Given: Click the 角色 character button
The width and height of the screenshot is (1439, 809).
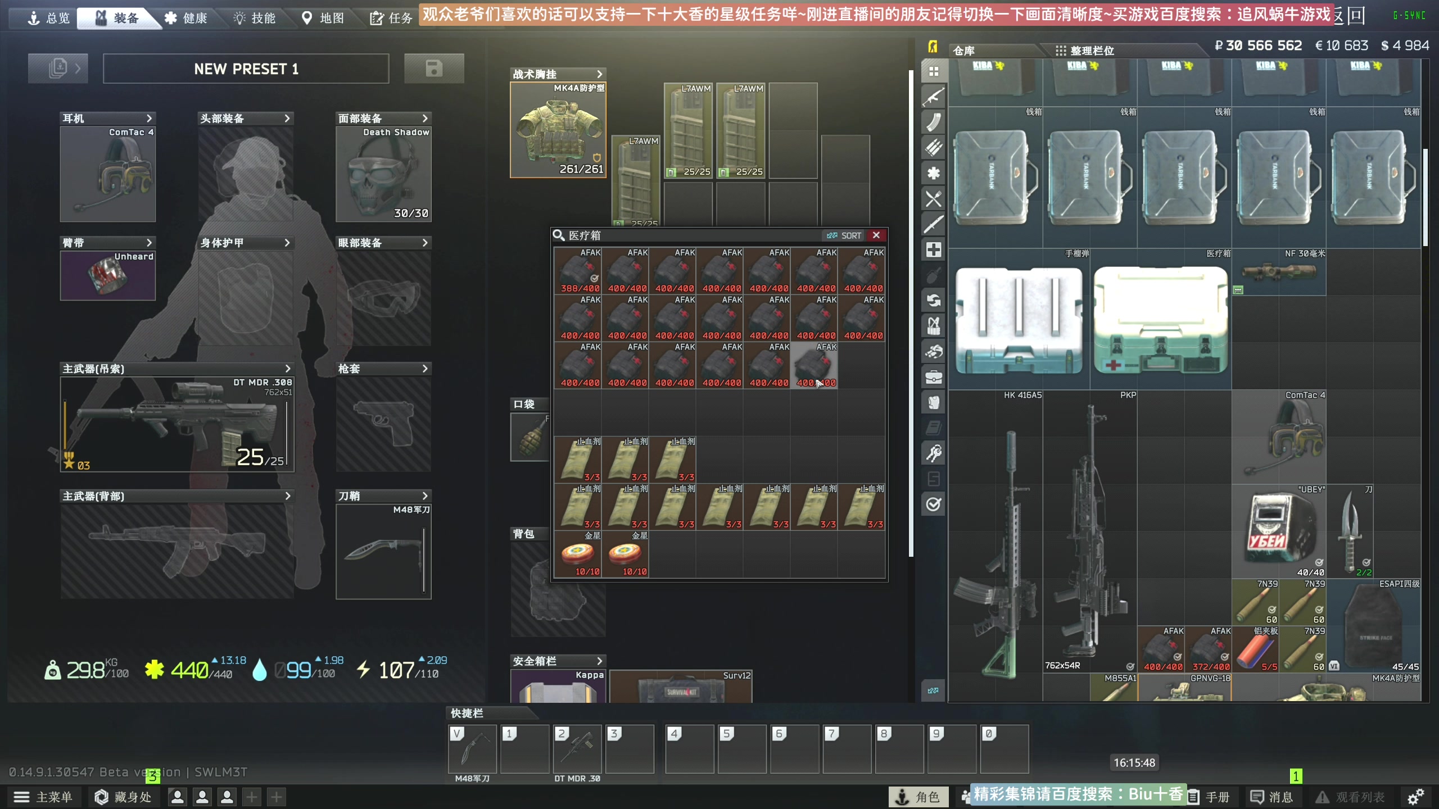Looking at the screenshot, I should click(x=918, y=797).
